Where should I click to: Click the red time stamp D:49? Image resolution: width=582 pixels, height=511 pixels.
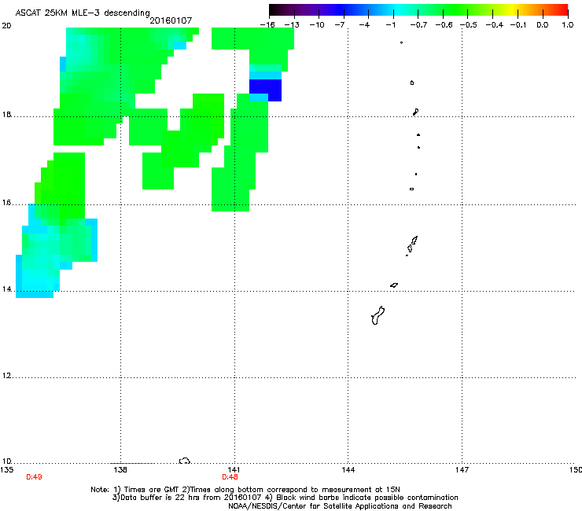(34, 477)
